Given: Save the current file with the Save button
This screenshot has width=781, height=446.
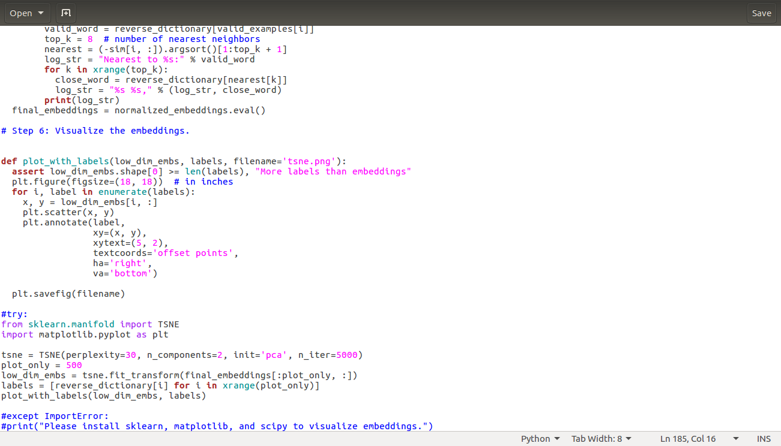Looking at the screenshot, I should click(x=762, y=13).
